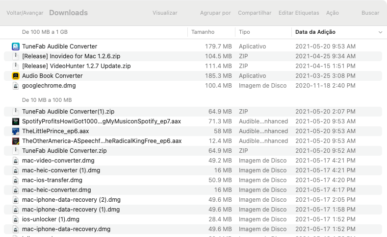
Task: Select the SpotifyProfits ep7.aax filename
Action: pos(102,121)
